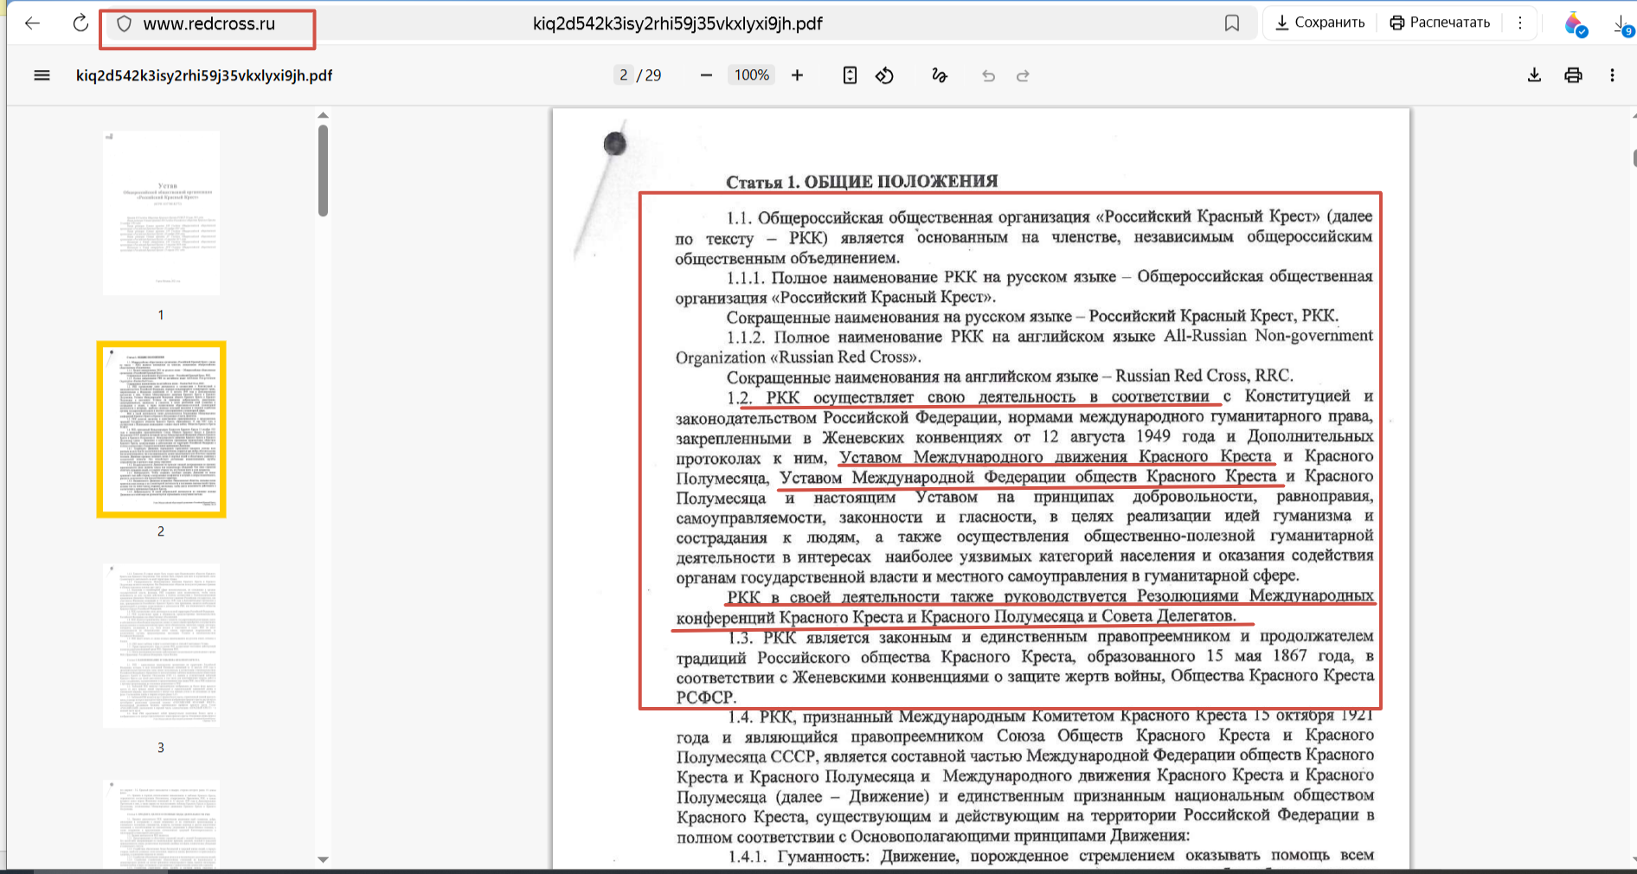This screenshot has width=1637, height=874.
Task: Click the page number input field
Action: click(624, 74)
